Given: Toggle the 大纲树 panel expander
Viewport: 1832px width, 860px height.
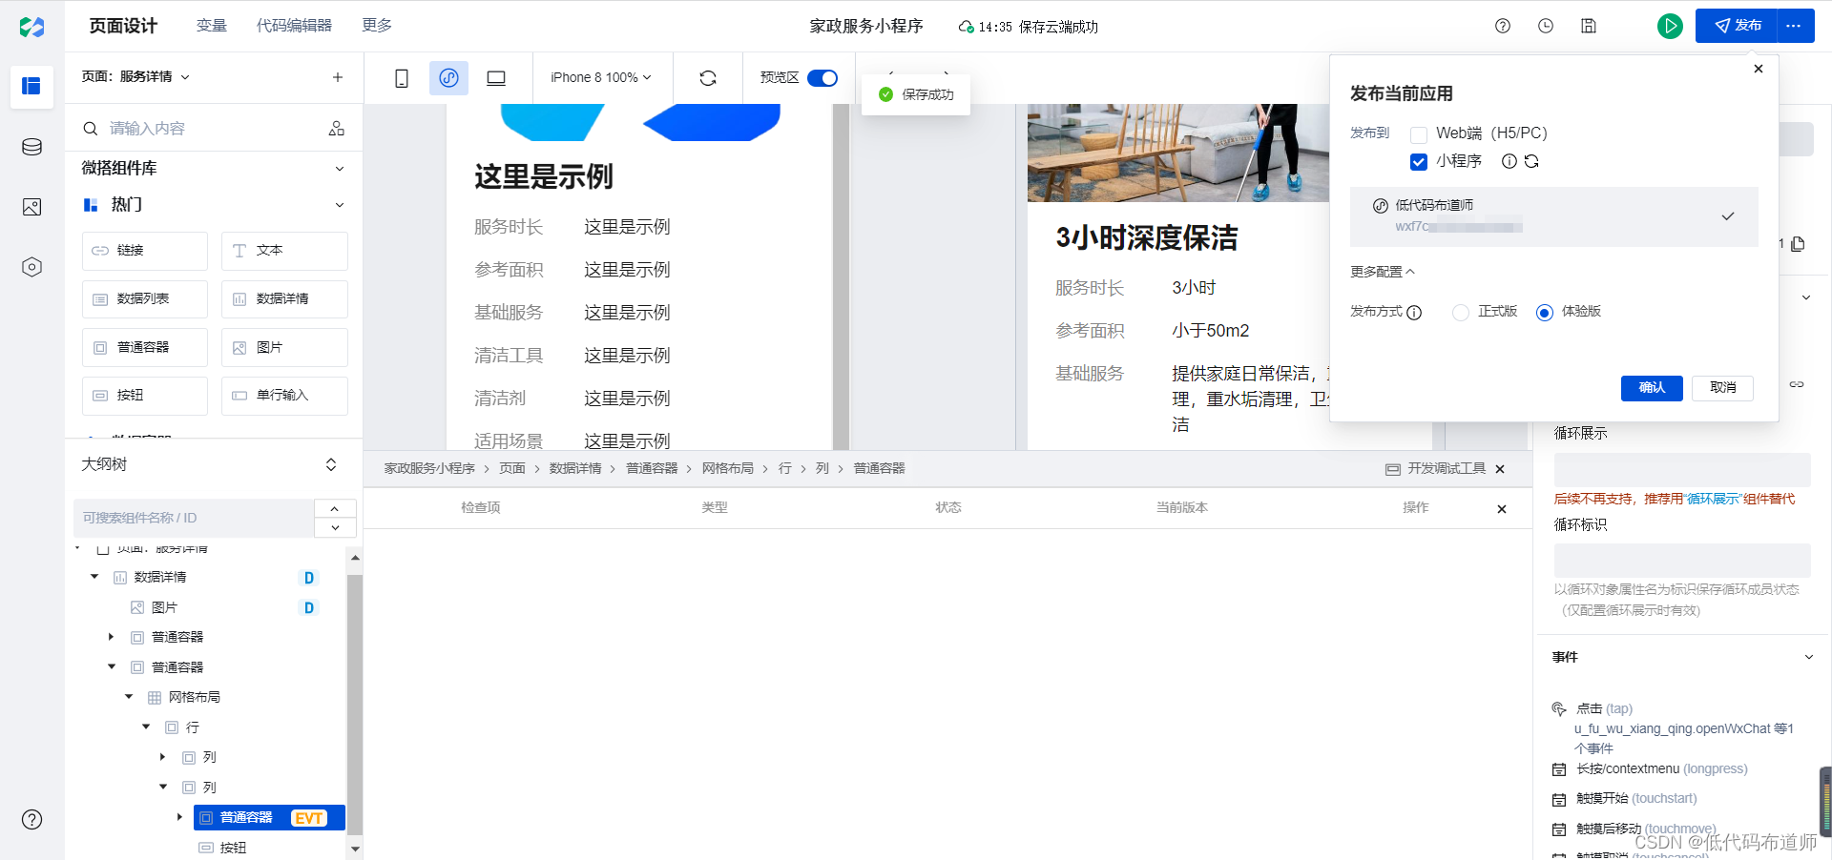Looking at the screenshot, I should pyautogui.click(x=331, y=464).
